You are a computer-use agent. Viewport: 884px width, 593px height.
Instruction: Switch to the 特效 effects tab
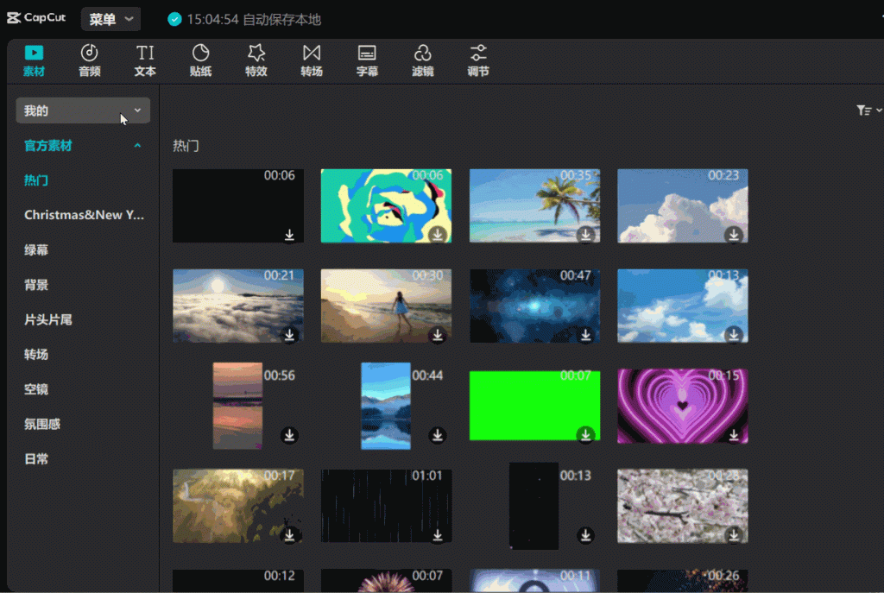pos(256,60)
